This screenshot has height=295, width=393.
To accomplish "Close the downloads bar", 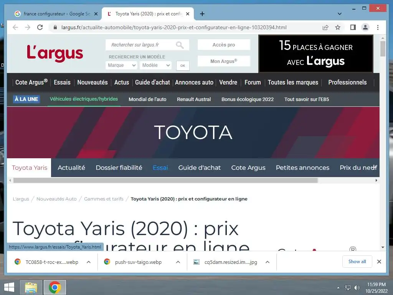I will [379, 262].
